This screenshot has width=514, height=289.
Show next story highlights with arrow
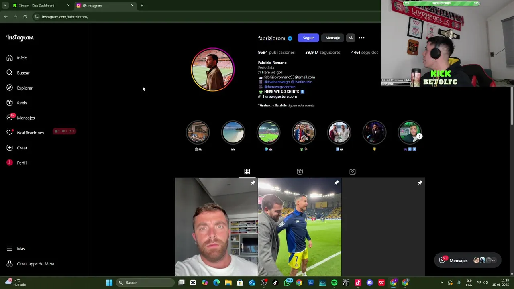[419, 136]
